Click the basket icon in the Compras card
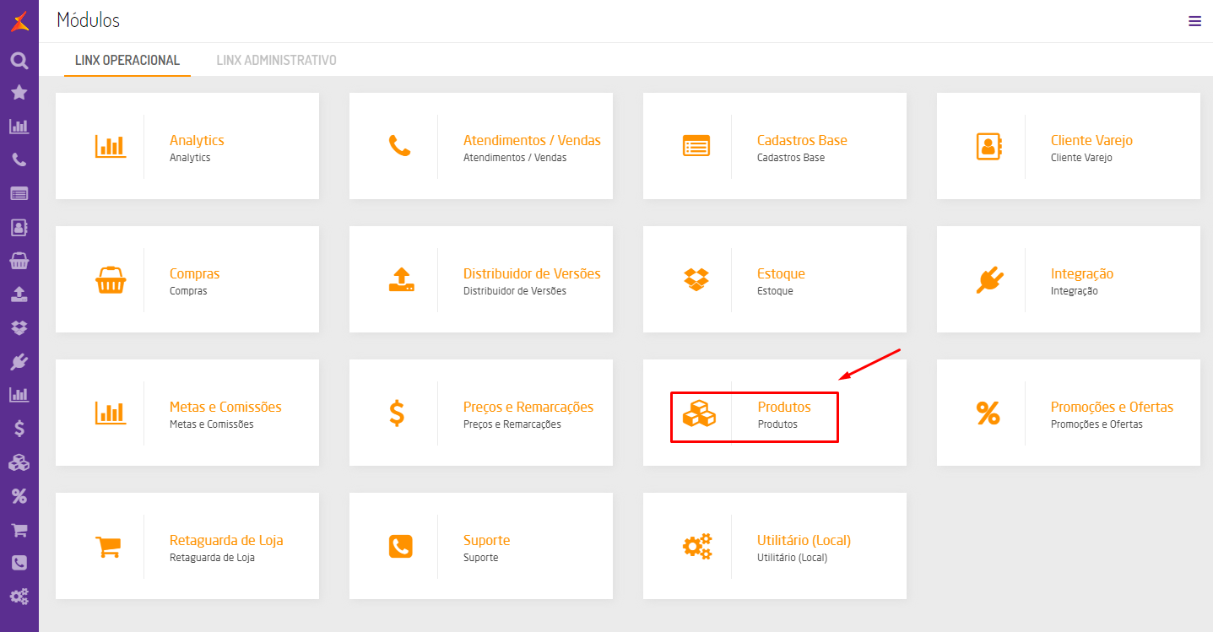The image size is (1213, 632). tap(111, 279)
